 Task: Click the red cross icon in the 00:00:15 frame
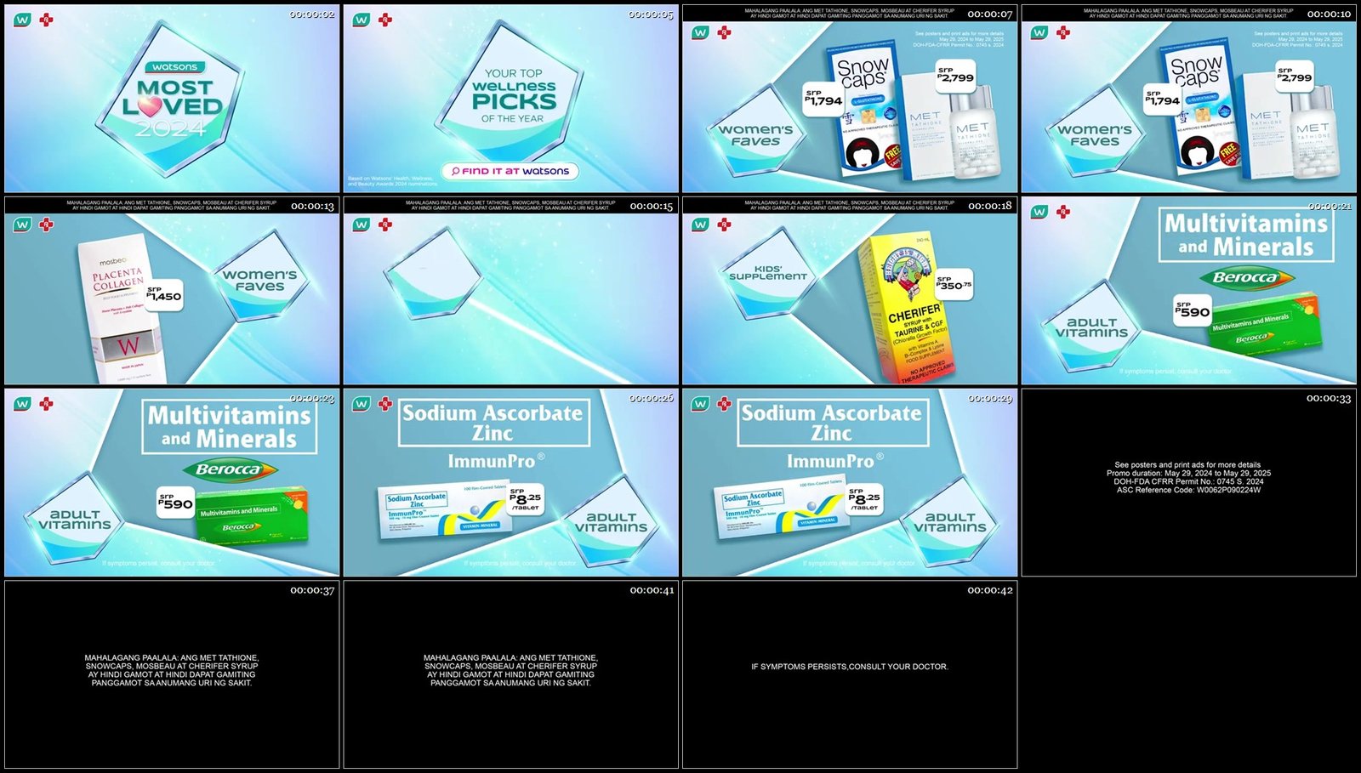385,225
